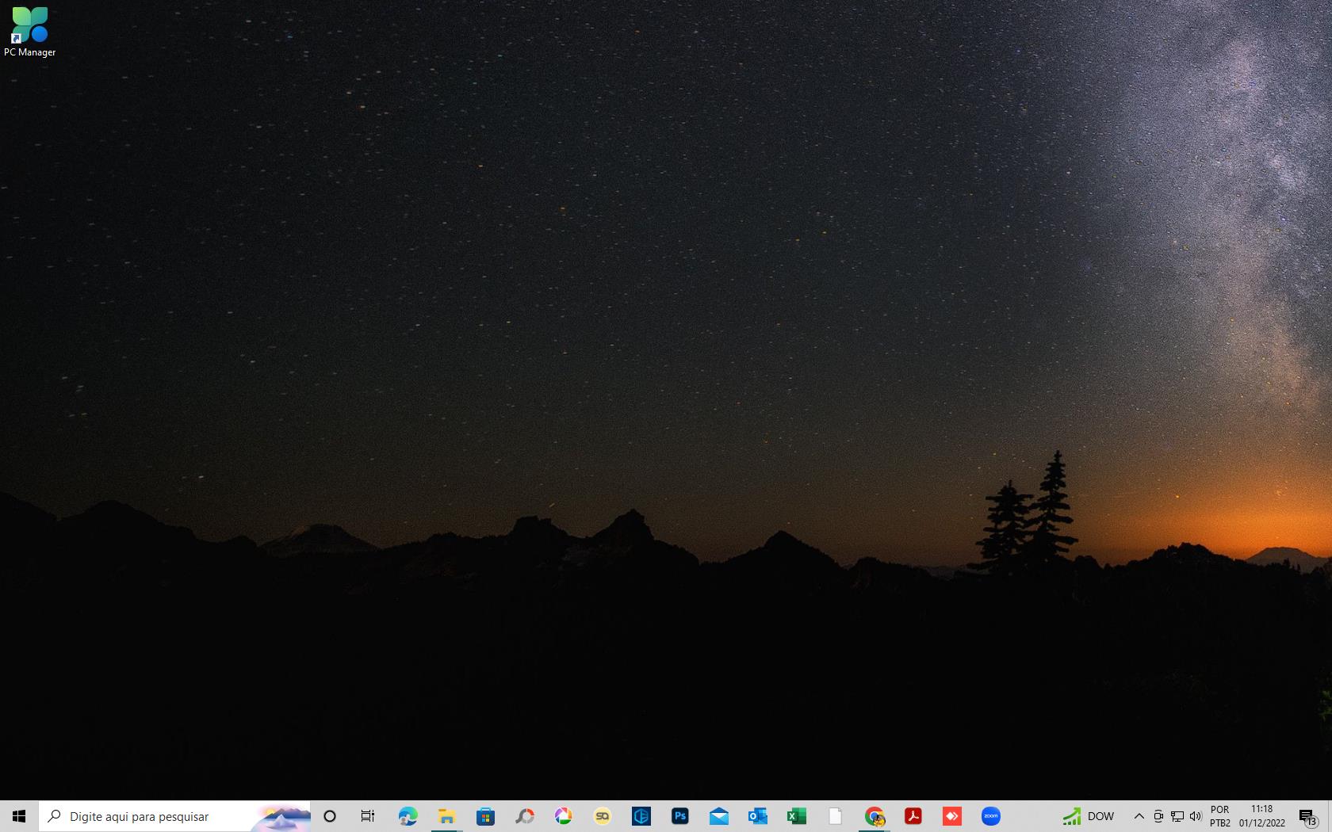Open Adobe Acrobat from the taskbar

click(913, 816)
